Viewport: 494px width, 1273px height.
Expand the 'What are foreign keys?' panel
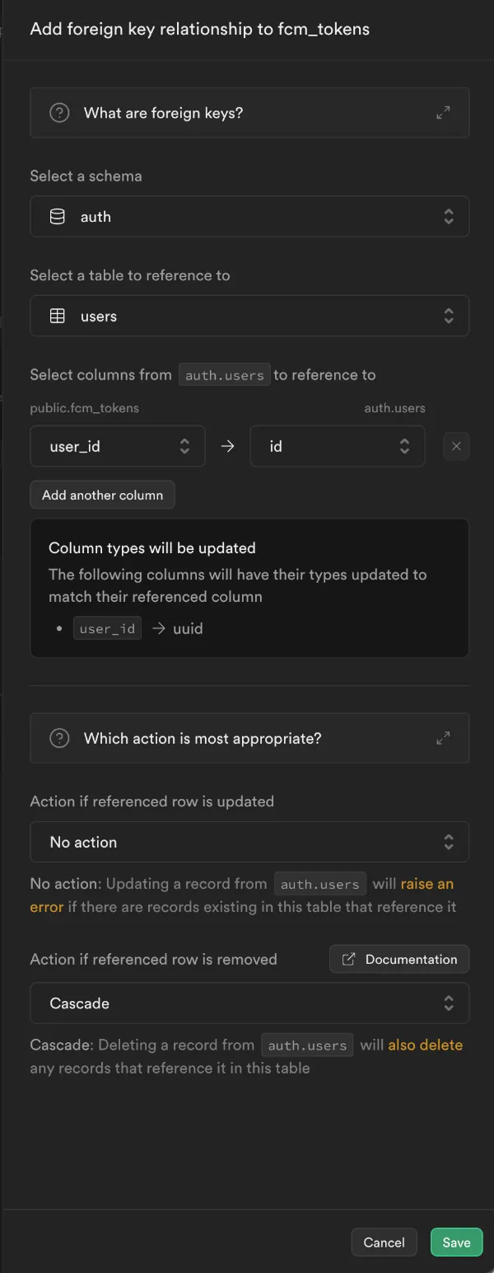443,113
